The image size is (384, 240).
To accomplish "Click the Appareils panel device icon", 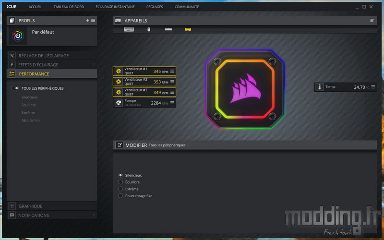I will (x=118, y=21).
